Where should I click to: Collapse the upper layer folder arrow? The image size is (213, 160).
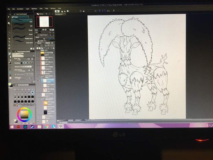coord(41,77)
